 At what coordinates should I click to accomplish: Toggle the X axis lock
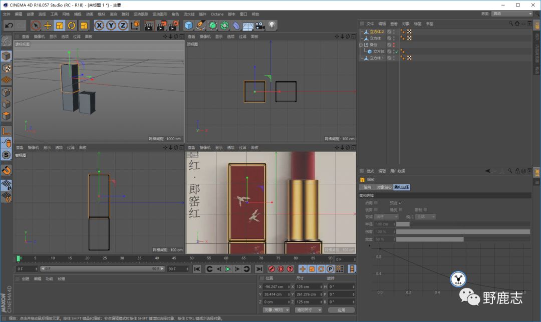(99, 26)
